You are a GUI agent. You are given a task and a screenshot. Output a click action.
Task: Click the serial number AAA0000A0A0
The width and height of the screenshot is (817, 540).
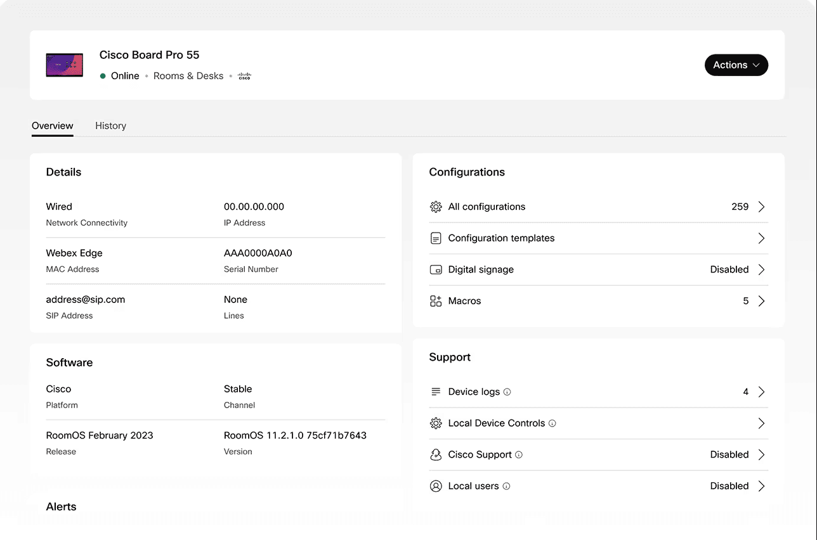(x=258, y=253)
